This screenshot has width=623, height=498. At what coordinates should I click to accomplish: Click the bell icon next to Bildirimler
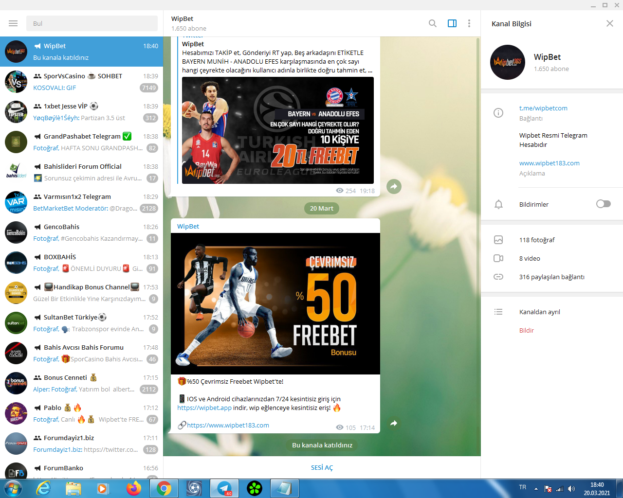(x=498, y=204)
